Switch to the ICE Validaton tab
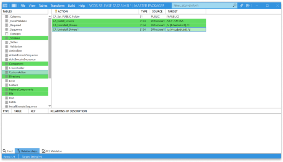Screen dimensions: 283x162 coord(52,151)
